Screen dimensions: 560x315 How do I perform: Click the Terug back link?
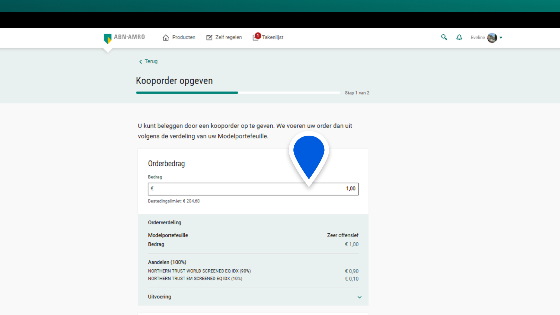(x=151, y=62)
